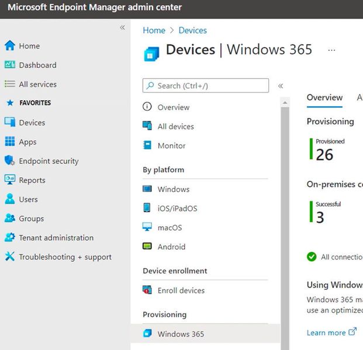
Task: Click the Users person icon
Action: (10, 199)
